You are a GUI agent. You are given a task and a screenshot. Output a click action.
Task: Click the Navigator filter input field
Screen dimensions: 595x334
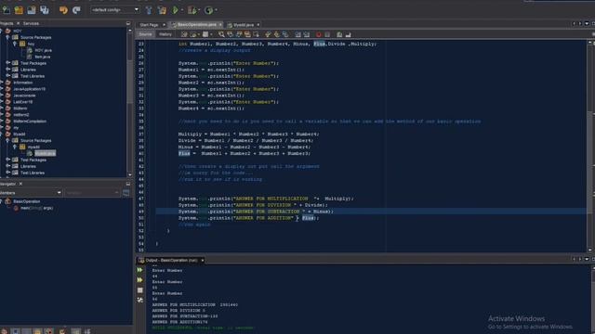91,193
